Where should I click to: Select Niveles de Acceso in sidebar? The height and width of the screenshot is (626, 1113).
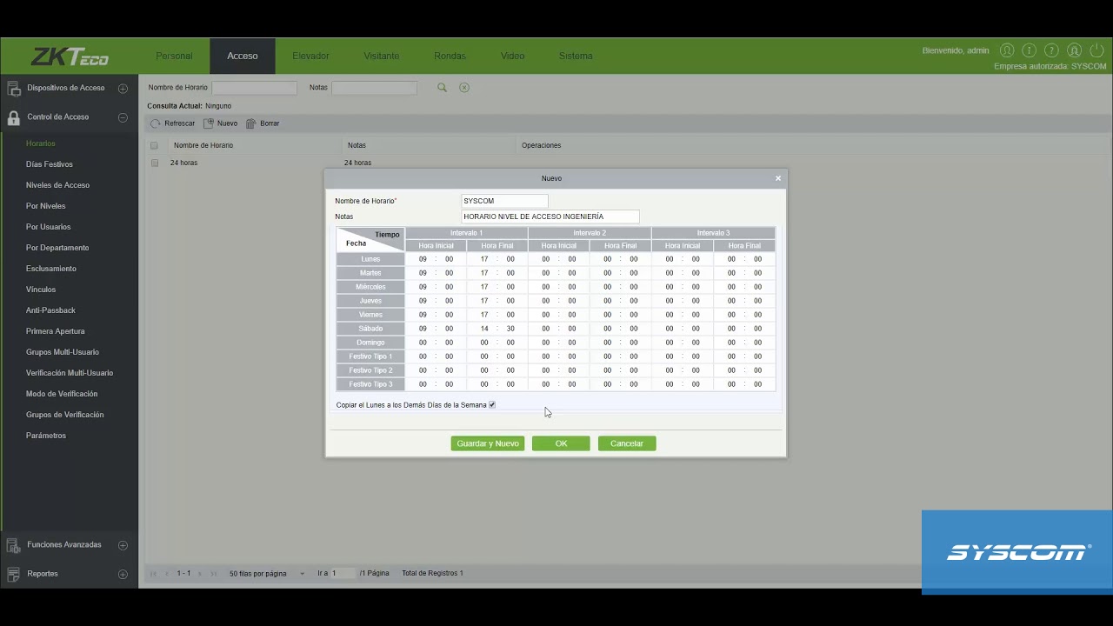coord(57,185)
